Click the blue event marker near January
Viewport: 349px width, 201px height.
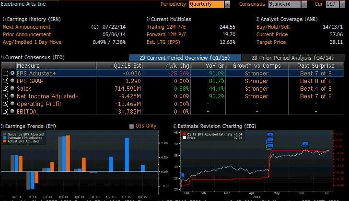click(x=182, y=175)
